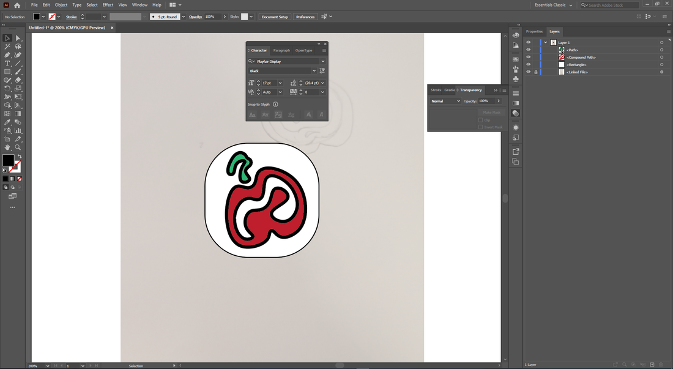Open the Color panel palette icon

pos(516,35)
